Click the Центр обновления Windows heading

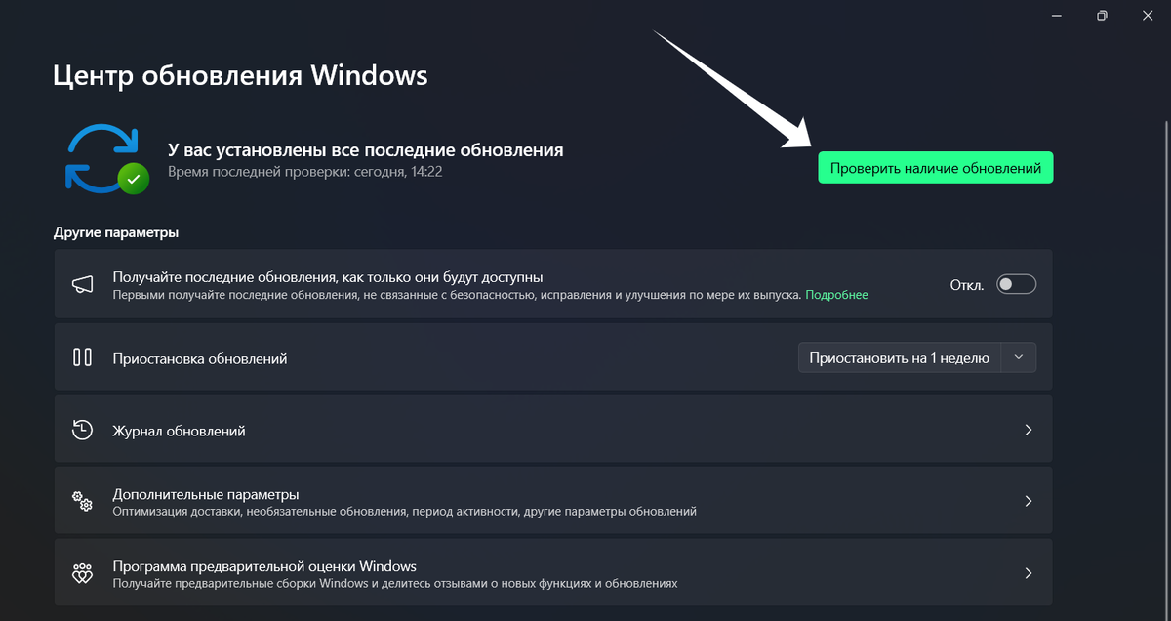click(240, 75)
